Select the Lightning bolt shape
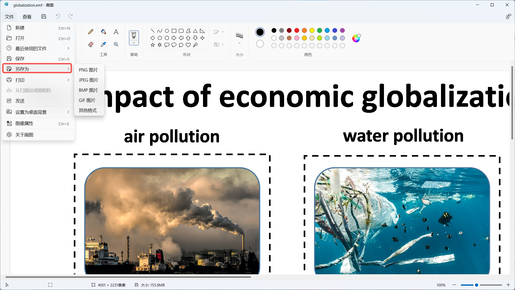Image resolution: width=515 pixels, height=290 pixels. [195, 45]
